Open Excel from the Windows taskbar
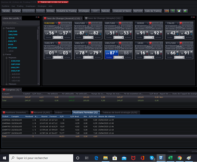The height and width of the screenshot is (162, 197). tap(170, 158)
